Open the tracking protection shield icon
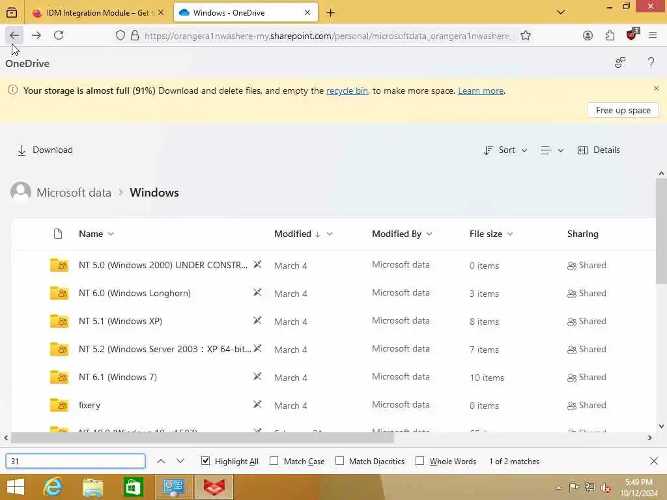 pos(121,36)
